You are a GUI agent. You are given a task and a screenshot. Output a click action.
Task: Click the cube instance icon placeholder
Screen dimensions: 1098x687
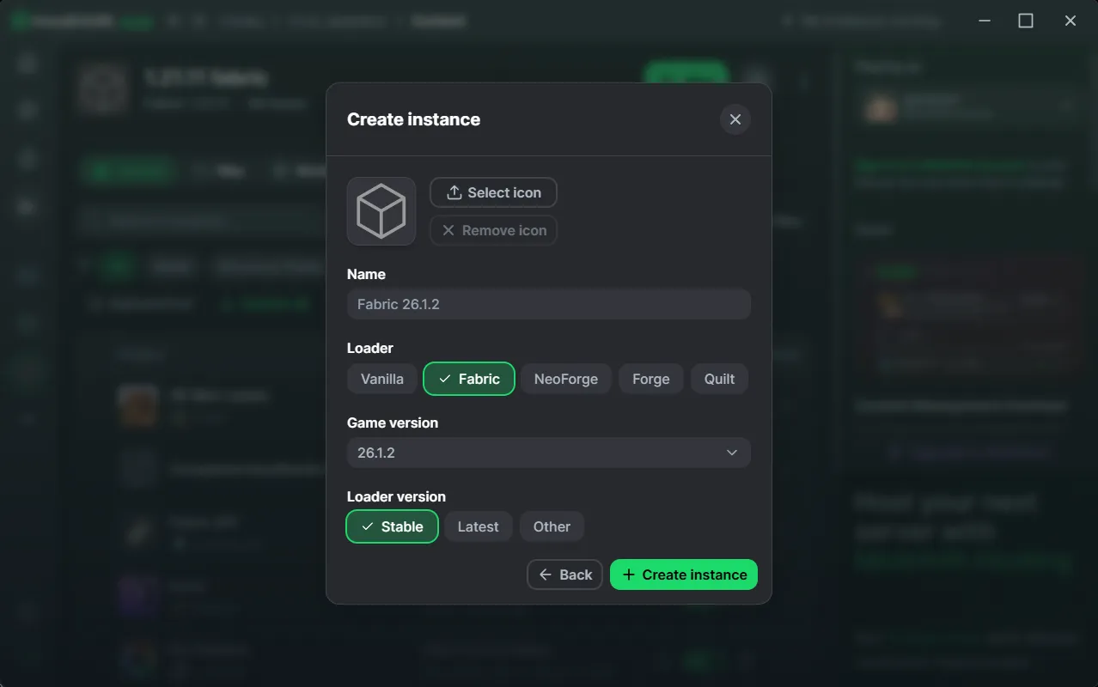click(381, 210)
